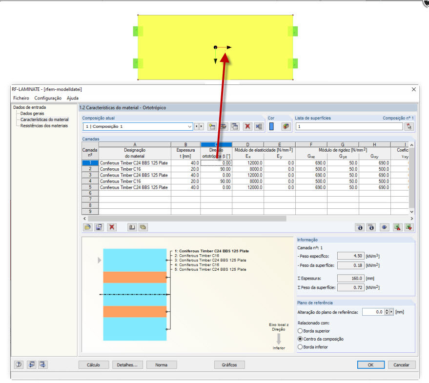
Task: Open the multicolor palette icon under Cor
Action: 286,127
